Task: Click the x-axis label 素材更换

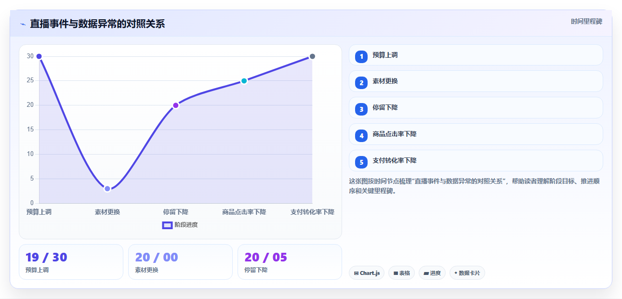Action: [107, 212]
